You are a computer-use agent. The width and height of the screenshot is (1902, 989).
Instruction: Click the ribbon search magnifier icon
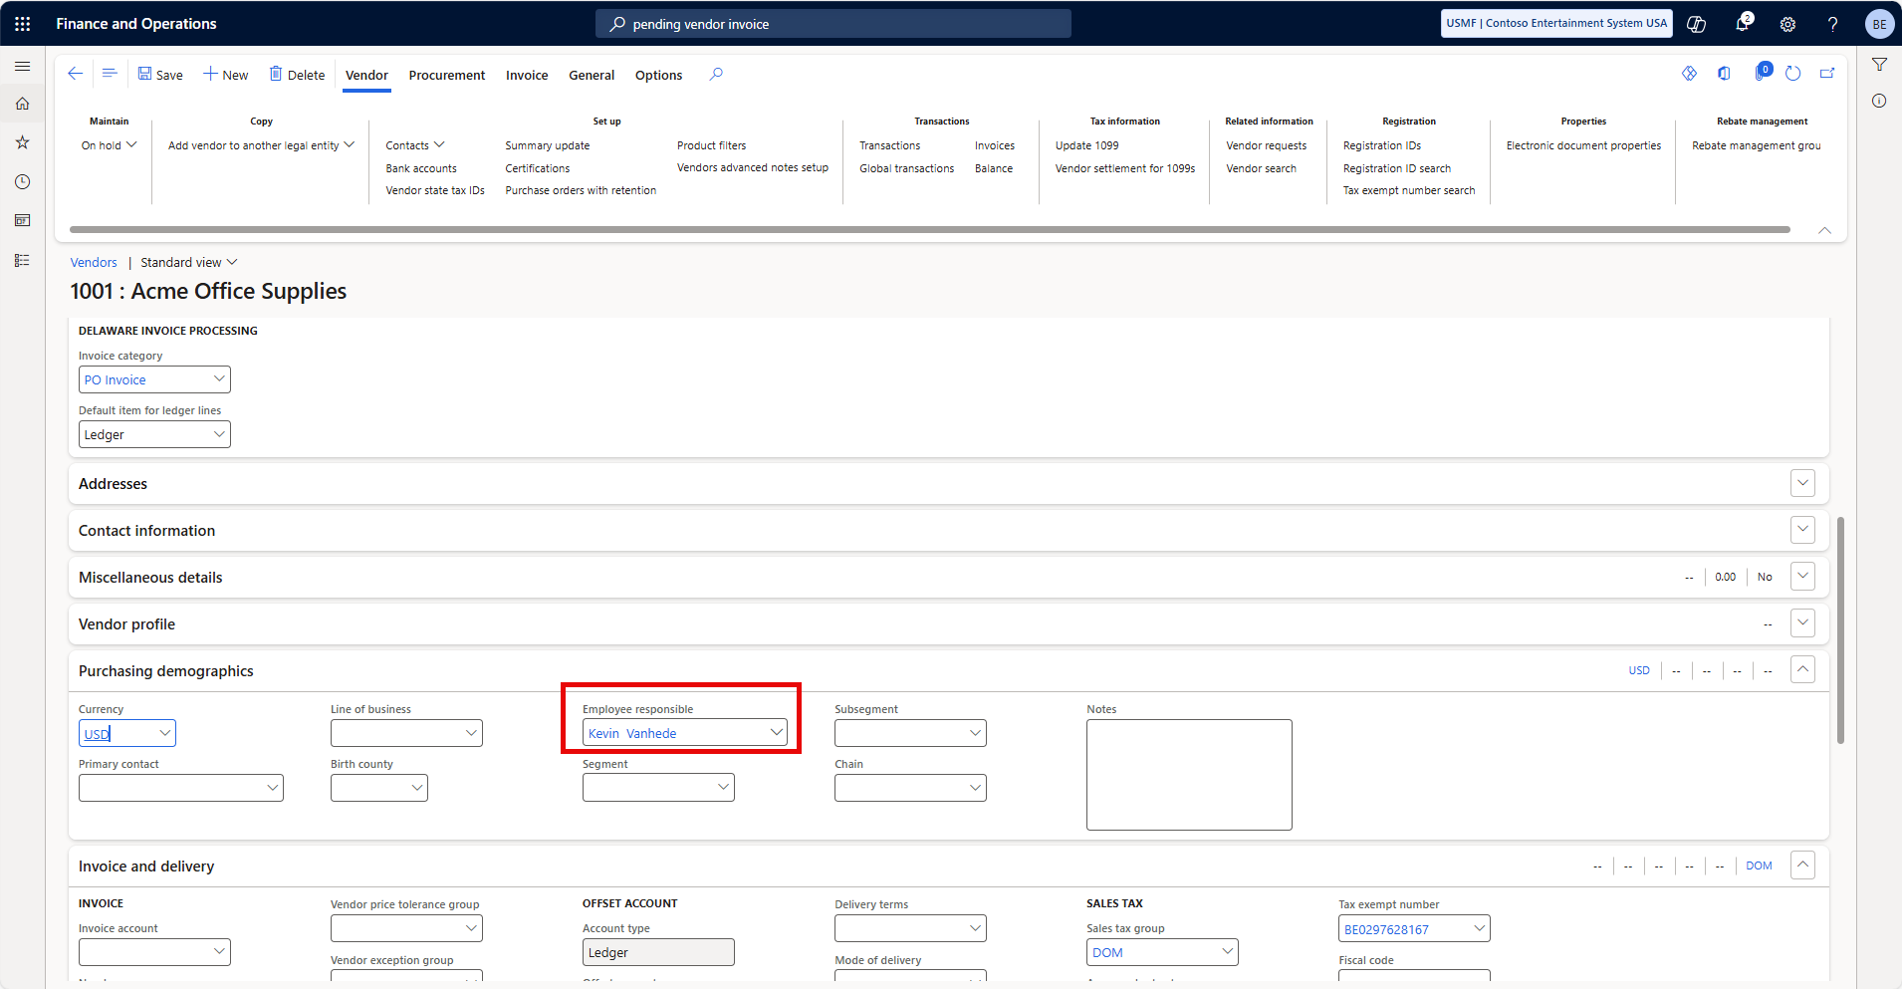[715, 74]
